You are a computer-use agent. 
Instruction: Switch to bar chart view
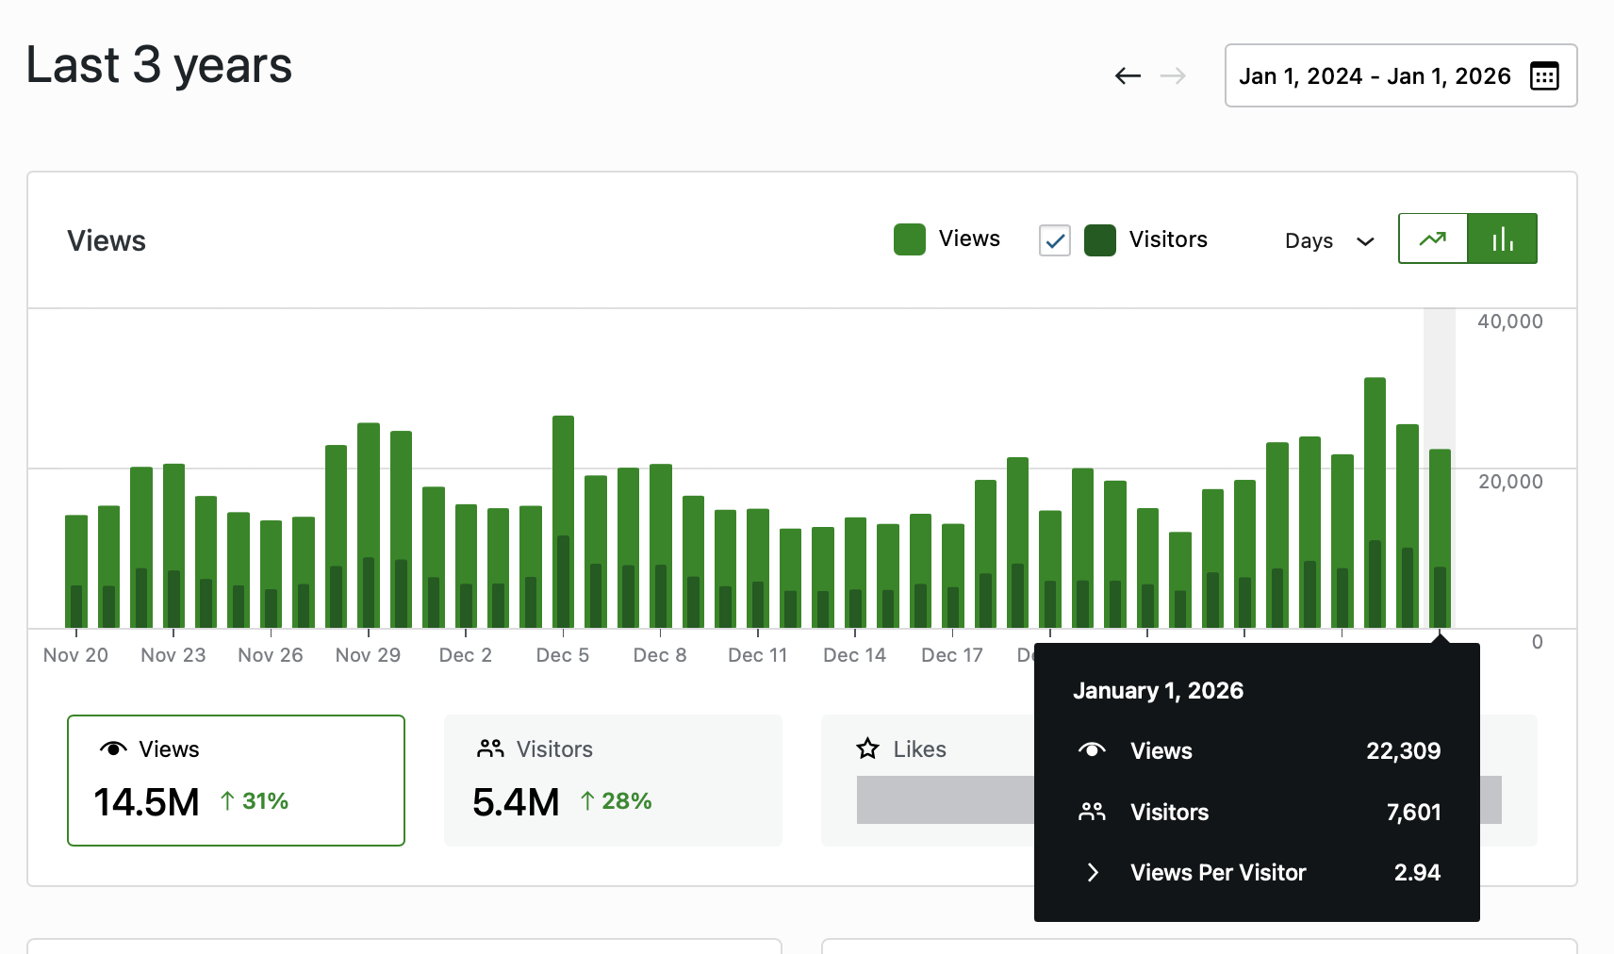click(x=1502, y=238)
